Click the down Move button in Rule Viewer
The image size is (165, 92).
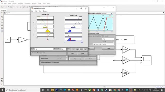coord(81,49)
